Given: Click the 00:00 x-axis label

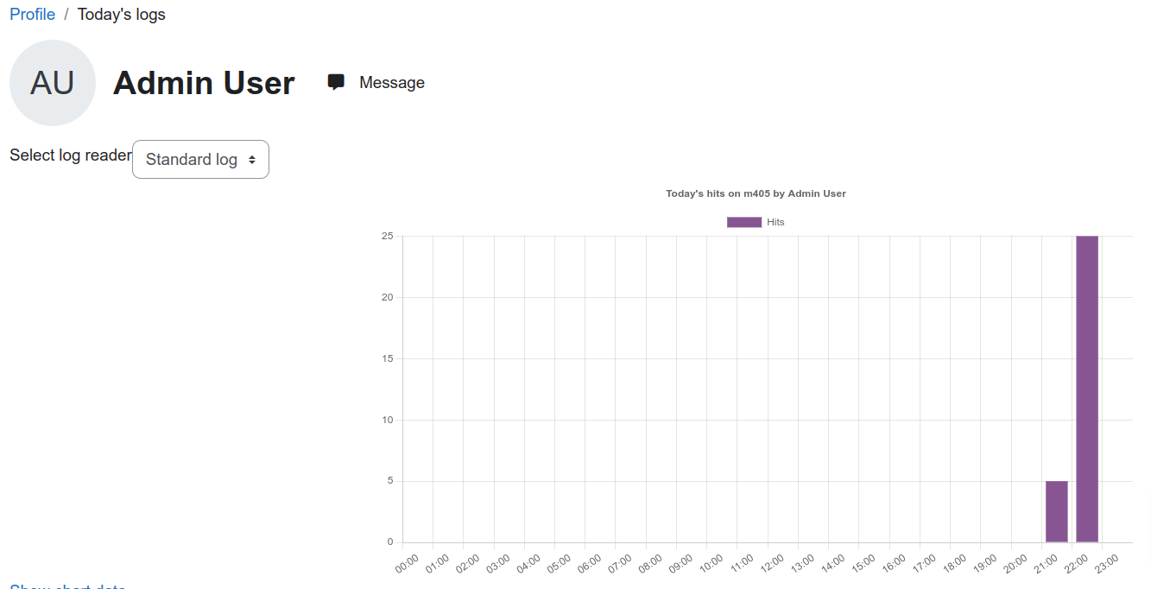Looking at the screenshot, I should pyautogui.click(x=408, y=563).
